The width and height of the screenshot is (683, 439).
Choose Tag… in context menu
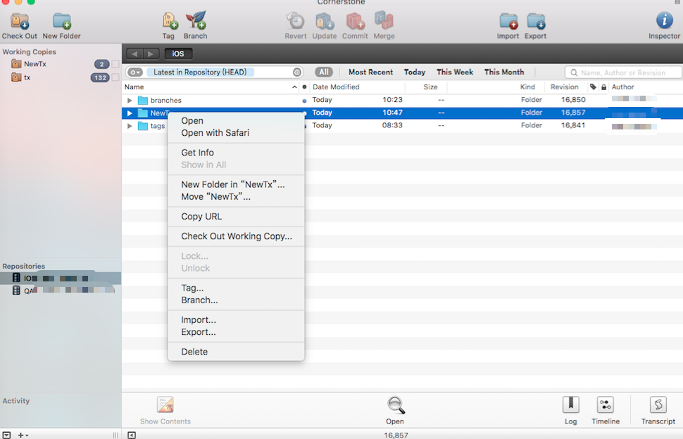click(236, 288)
